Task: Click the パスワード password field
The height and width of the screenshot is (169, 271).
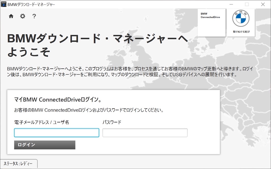Action: pos(145,133)
